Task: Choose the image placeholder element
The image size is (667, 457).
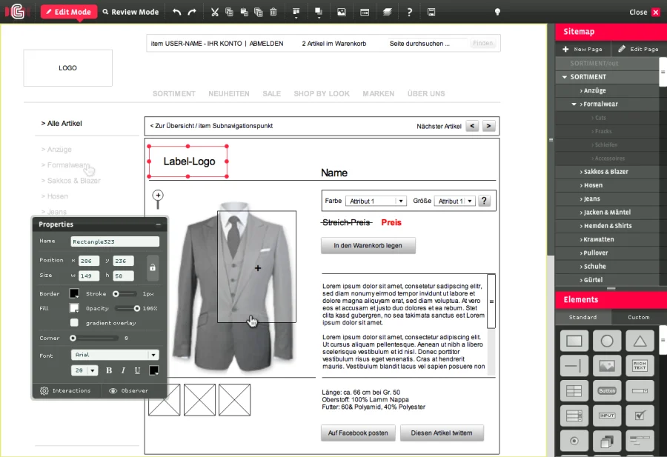Action: [607, 366]
